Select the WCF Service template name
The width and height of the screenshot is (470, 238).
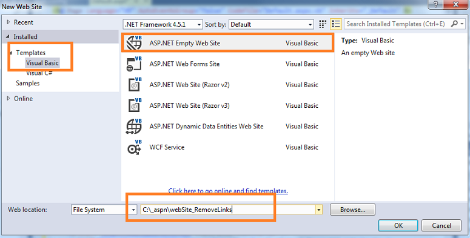click(167, 147)
